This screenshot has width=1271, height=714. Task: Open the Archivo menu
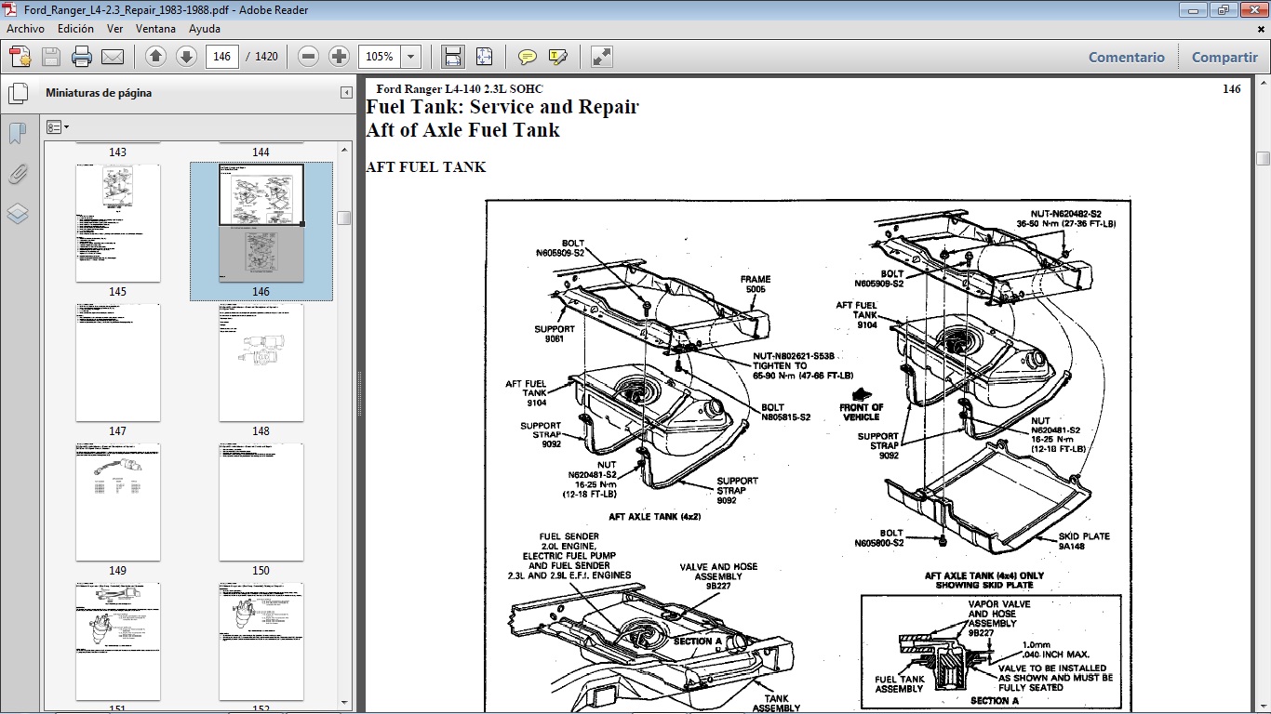click(26, 29)
